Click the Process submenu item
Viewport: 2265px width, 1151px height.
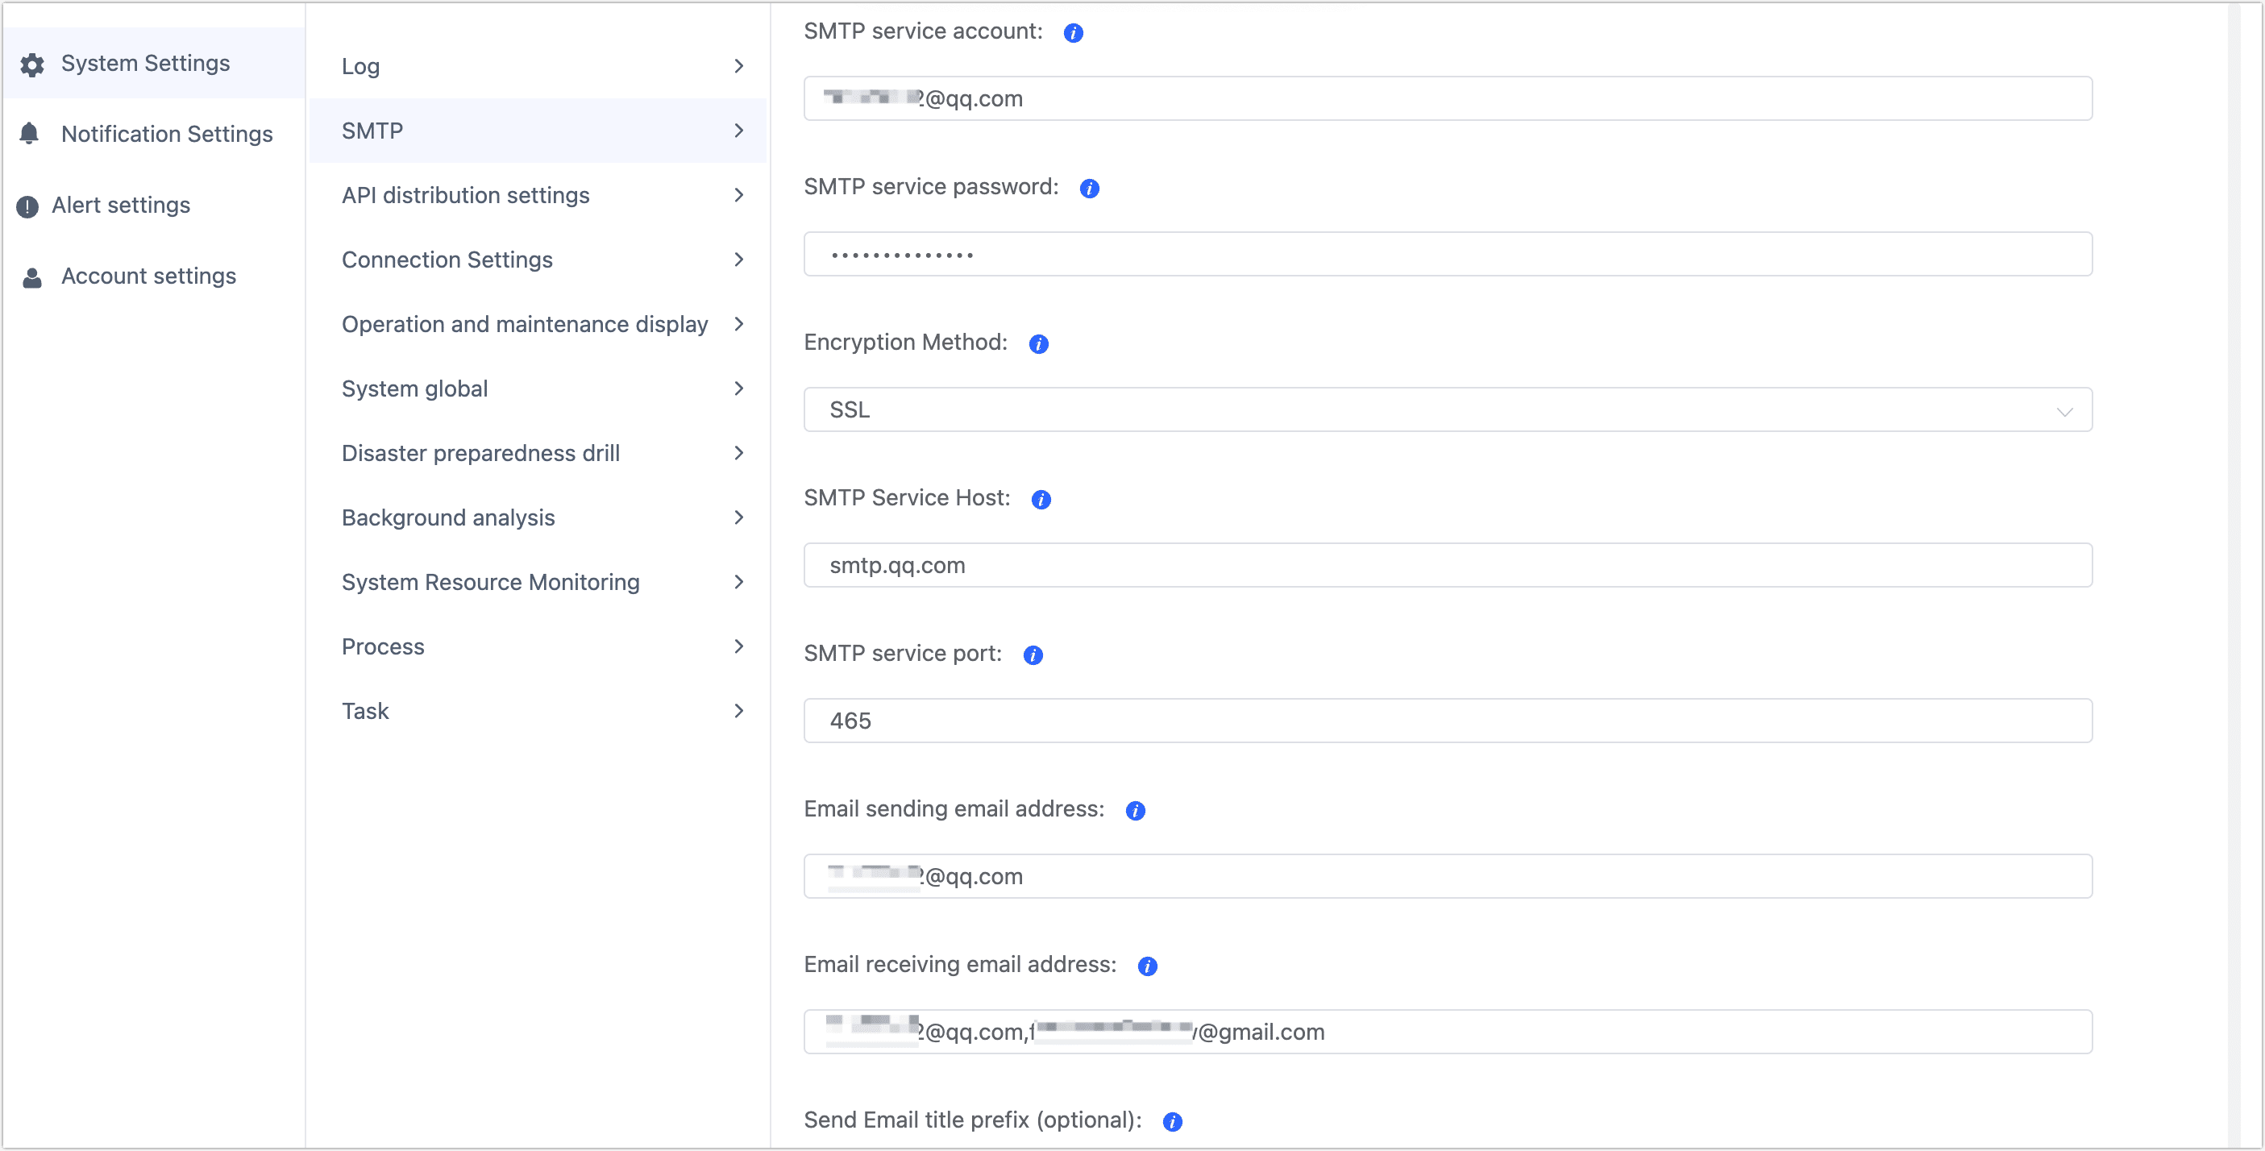381,646
